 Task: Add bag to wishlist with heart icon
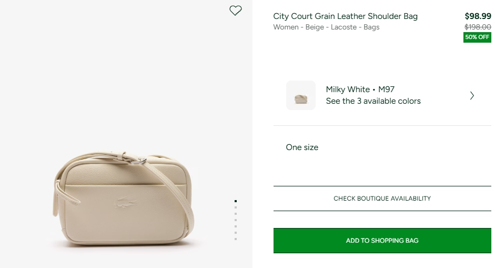click(x=236, y=11)
